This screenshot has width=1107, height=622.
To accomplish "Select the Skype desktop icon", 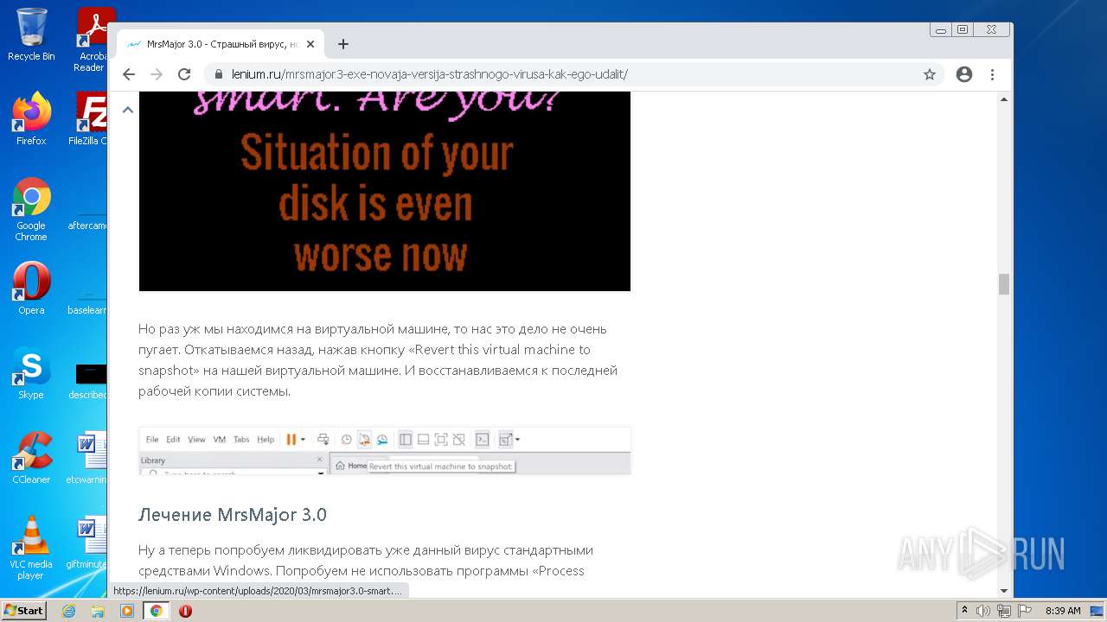I will click(31, 373).
